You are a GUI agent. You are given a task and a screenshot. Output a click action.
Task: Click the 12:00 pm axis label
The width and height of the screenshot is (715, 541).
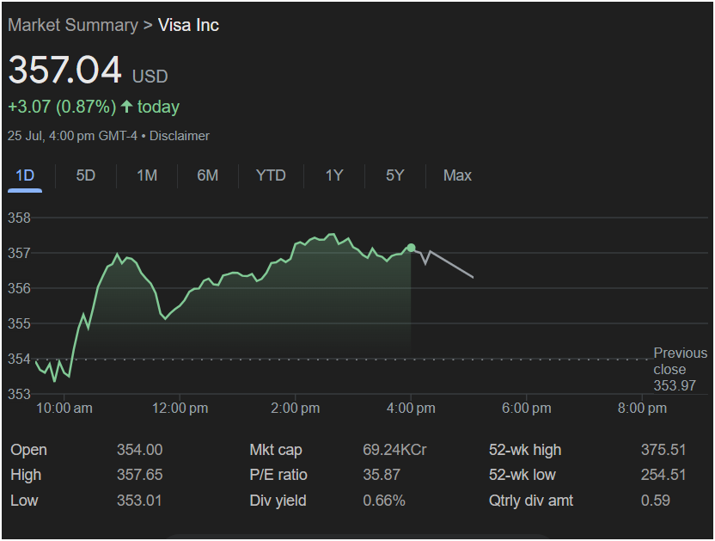(x=180, y=409)
